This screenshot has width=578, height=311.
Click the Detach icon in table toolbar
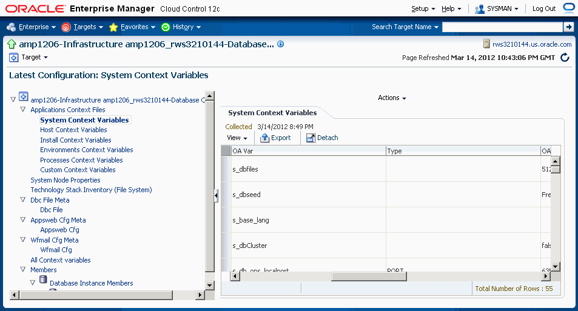(311, 138)
